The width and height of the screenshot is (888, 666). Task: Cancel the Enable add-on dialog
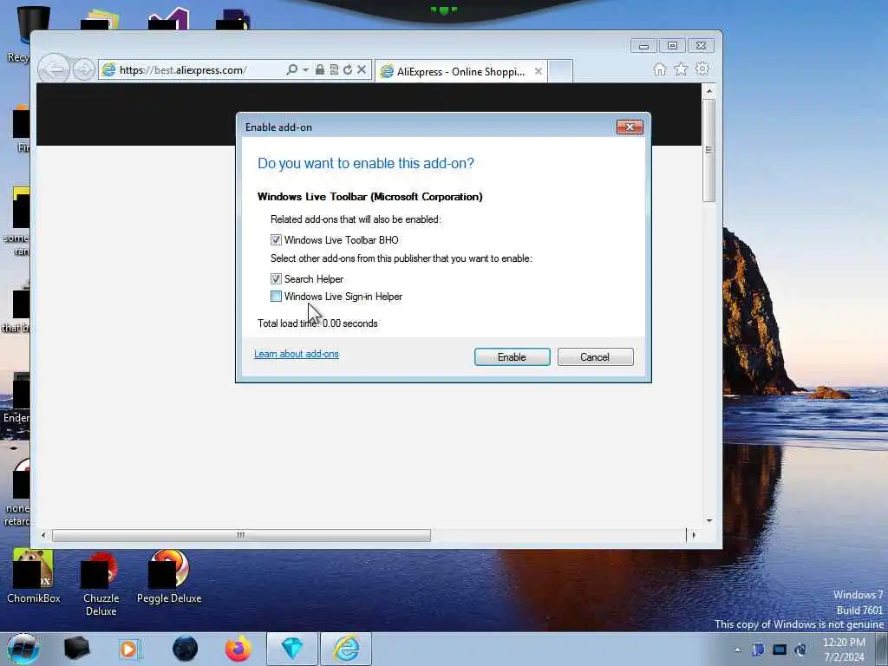coord(595,356)
